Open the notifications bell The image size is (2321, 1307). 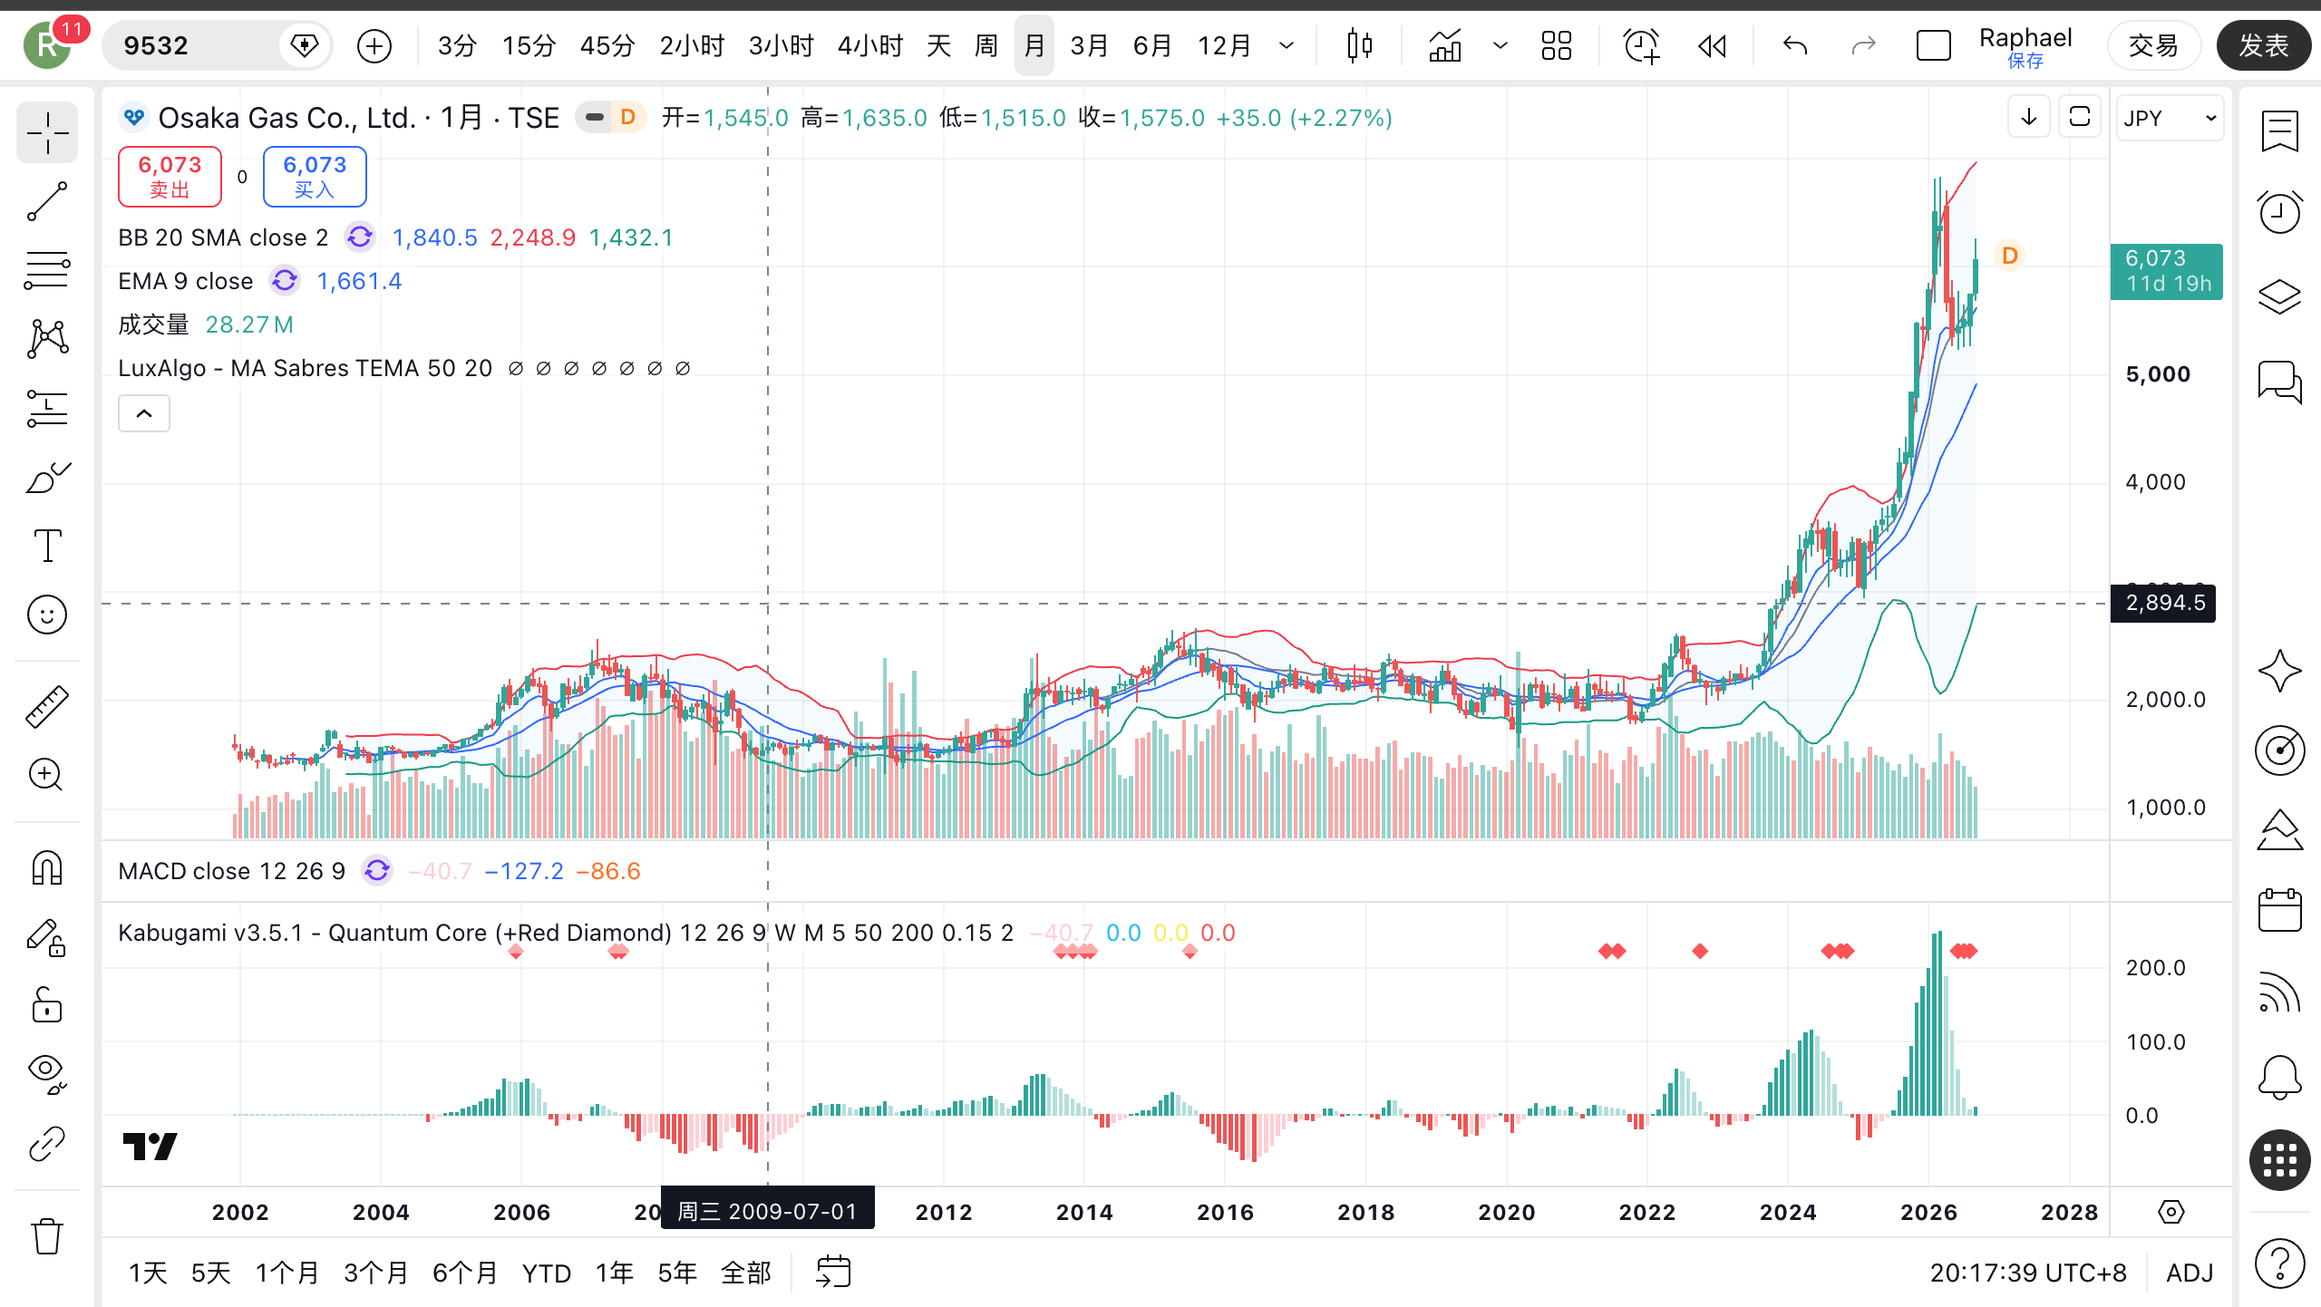2279,1078
